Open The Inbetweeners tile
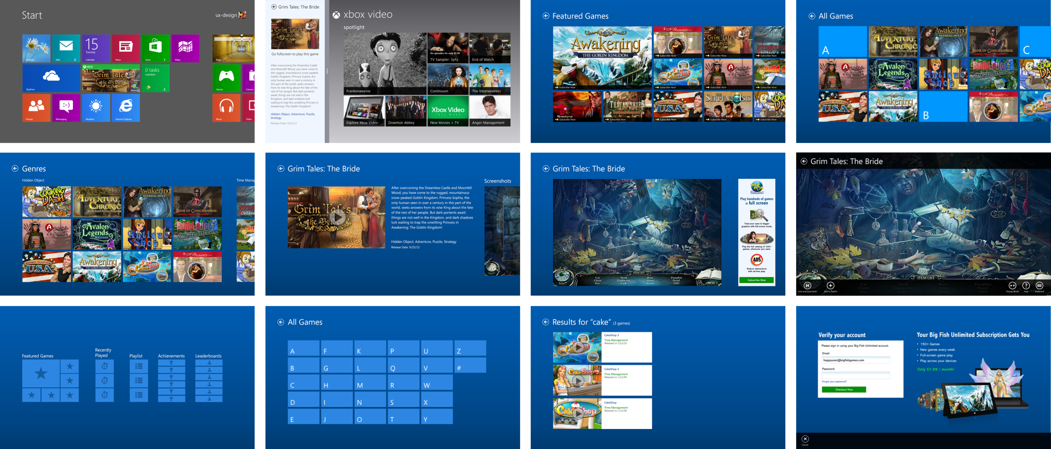Screen dimensions: 1051x449 pos(490,79)
